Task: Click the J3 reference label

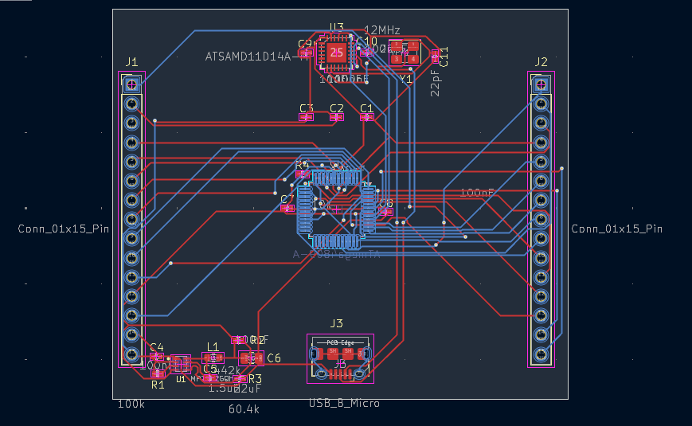Action: point(336,323)
